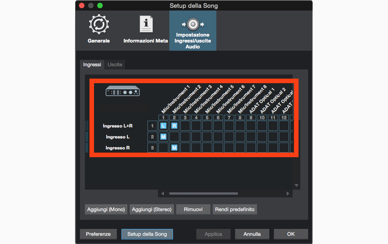Open Preferenze from the bottom bar
This screenshot has width=388, height=244.
coord(98,234)
